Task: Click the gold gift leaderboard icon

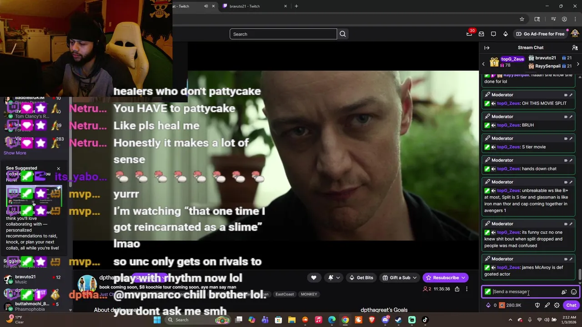Action: pos(494,63)
